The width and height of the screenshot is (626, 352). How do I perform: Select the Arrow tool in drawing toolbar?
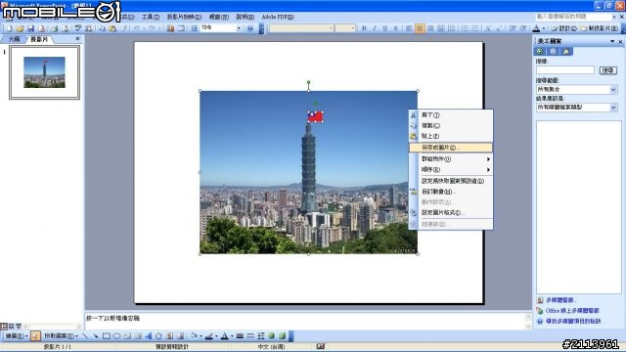click(96, 336)
